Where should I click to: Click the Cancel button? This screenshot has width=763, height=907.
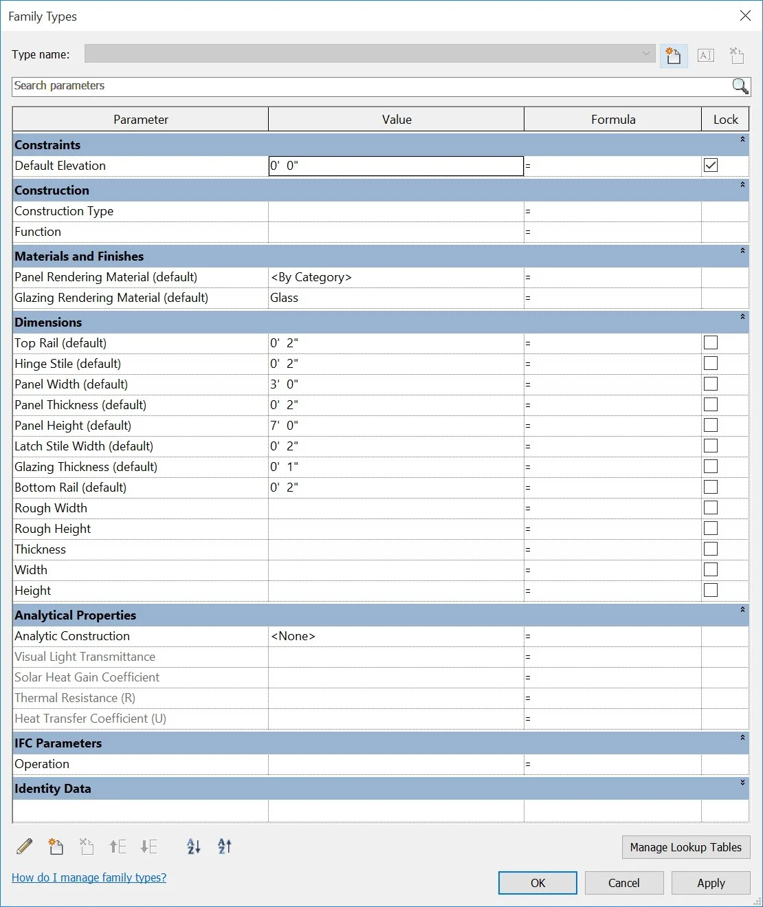click(x=624, y=883)
